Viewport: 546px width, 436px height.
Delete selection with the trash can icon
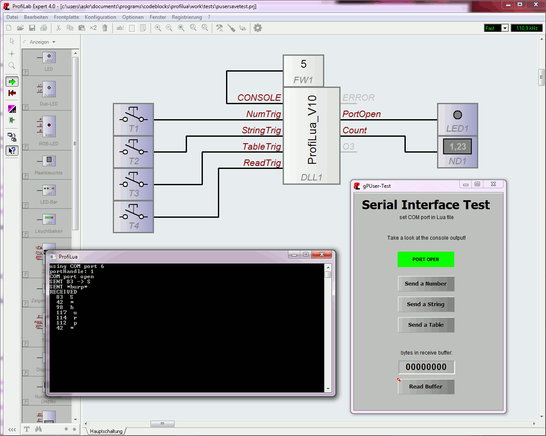pos(105,28)
